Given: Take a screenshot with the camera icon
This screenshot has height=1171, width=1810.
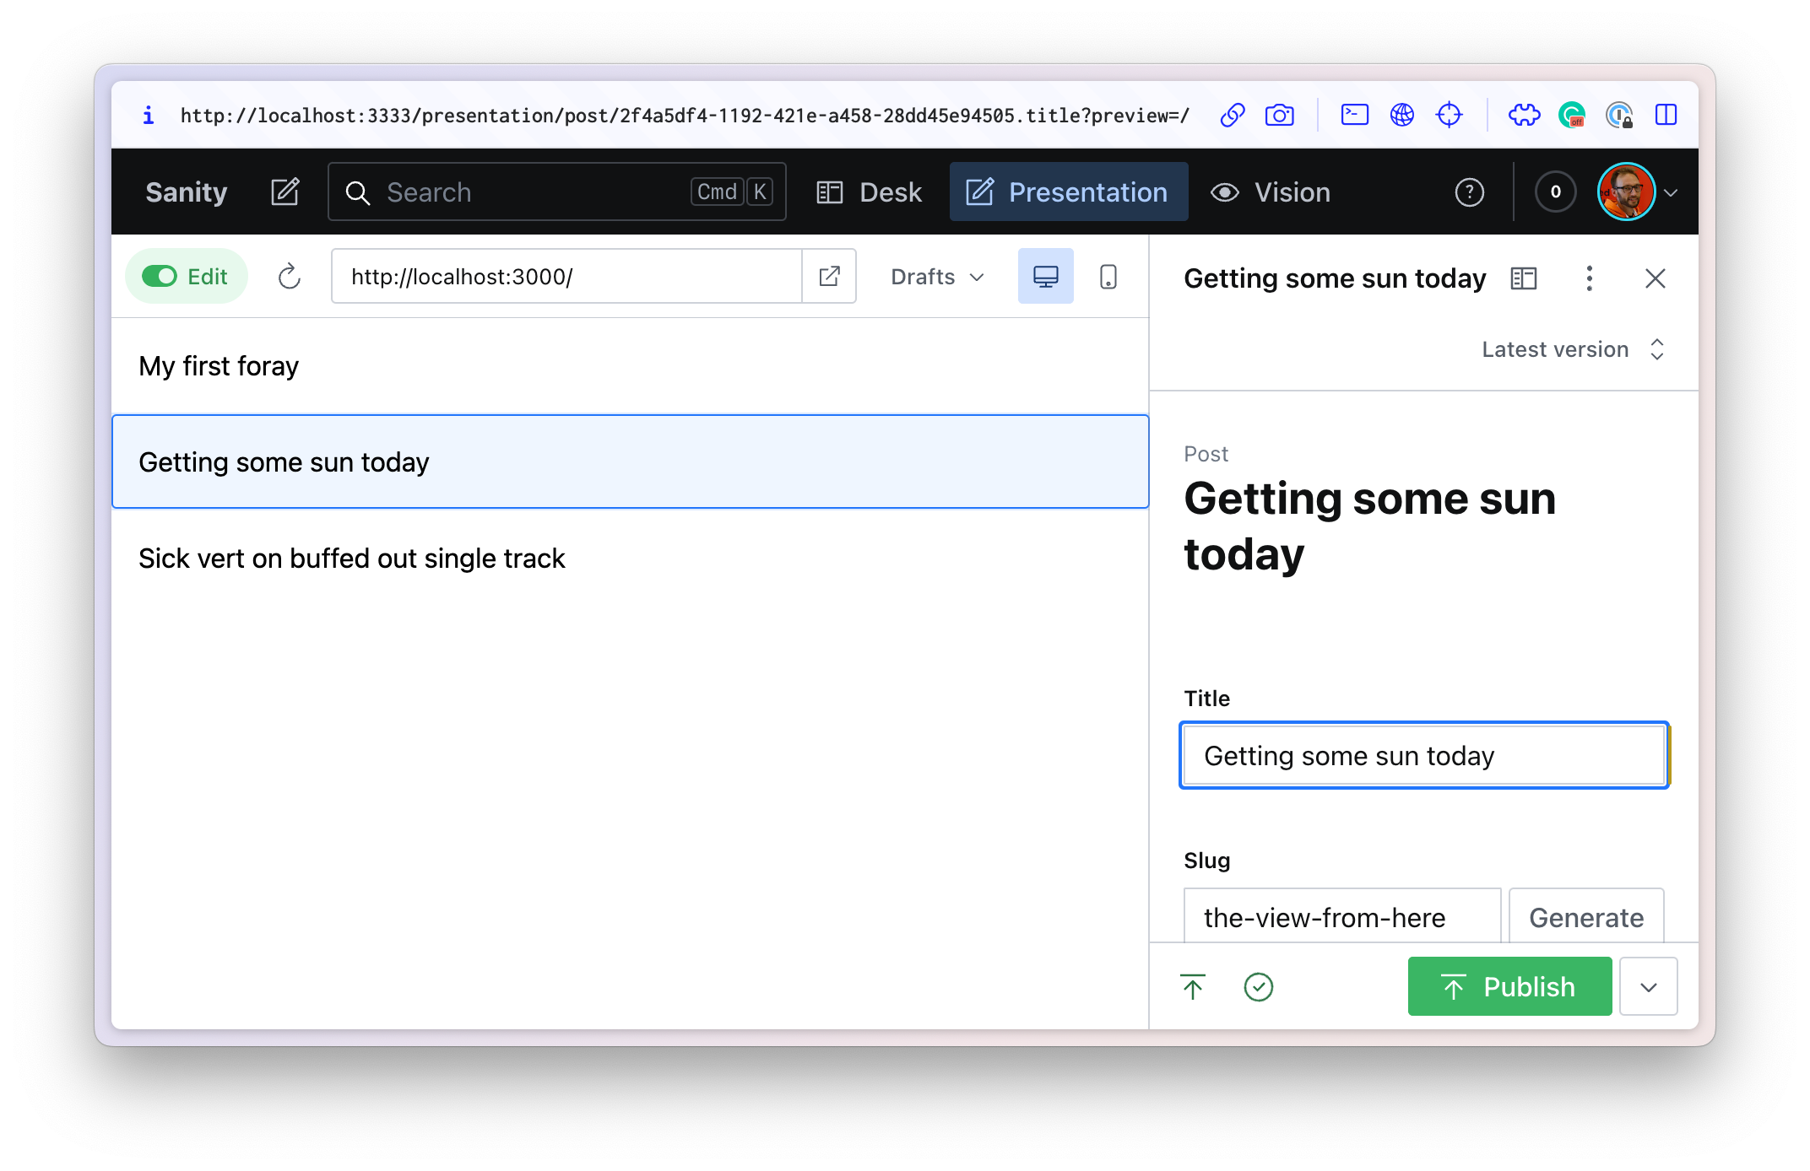Looking at the screenshot, I should pyautogui.click(x=1280, y=115).
